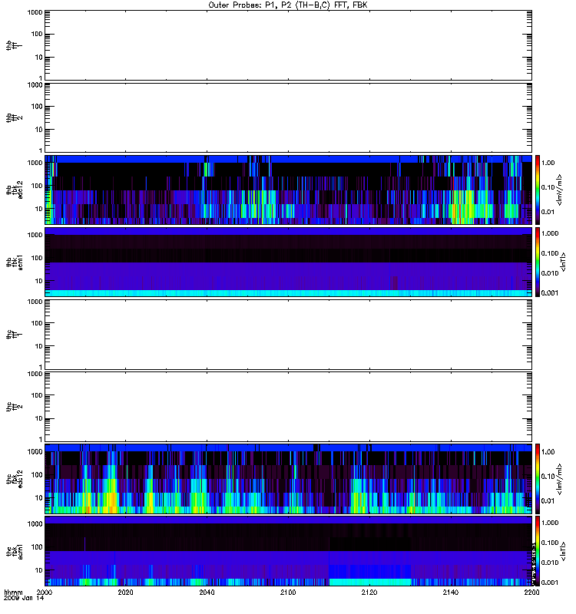Click the 1000 tick label on thc fft 2

coord(35,374)
